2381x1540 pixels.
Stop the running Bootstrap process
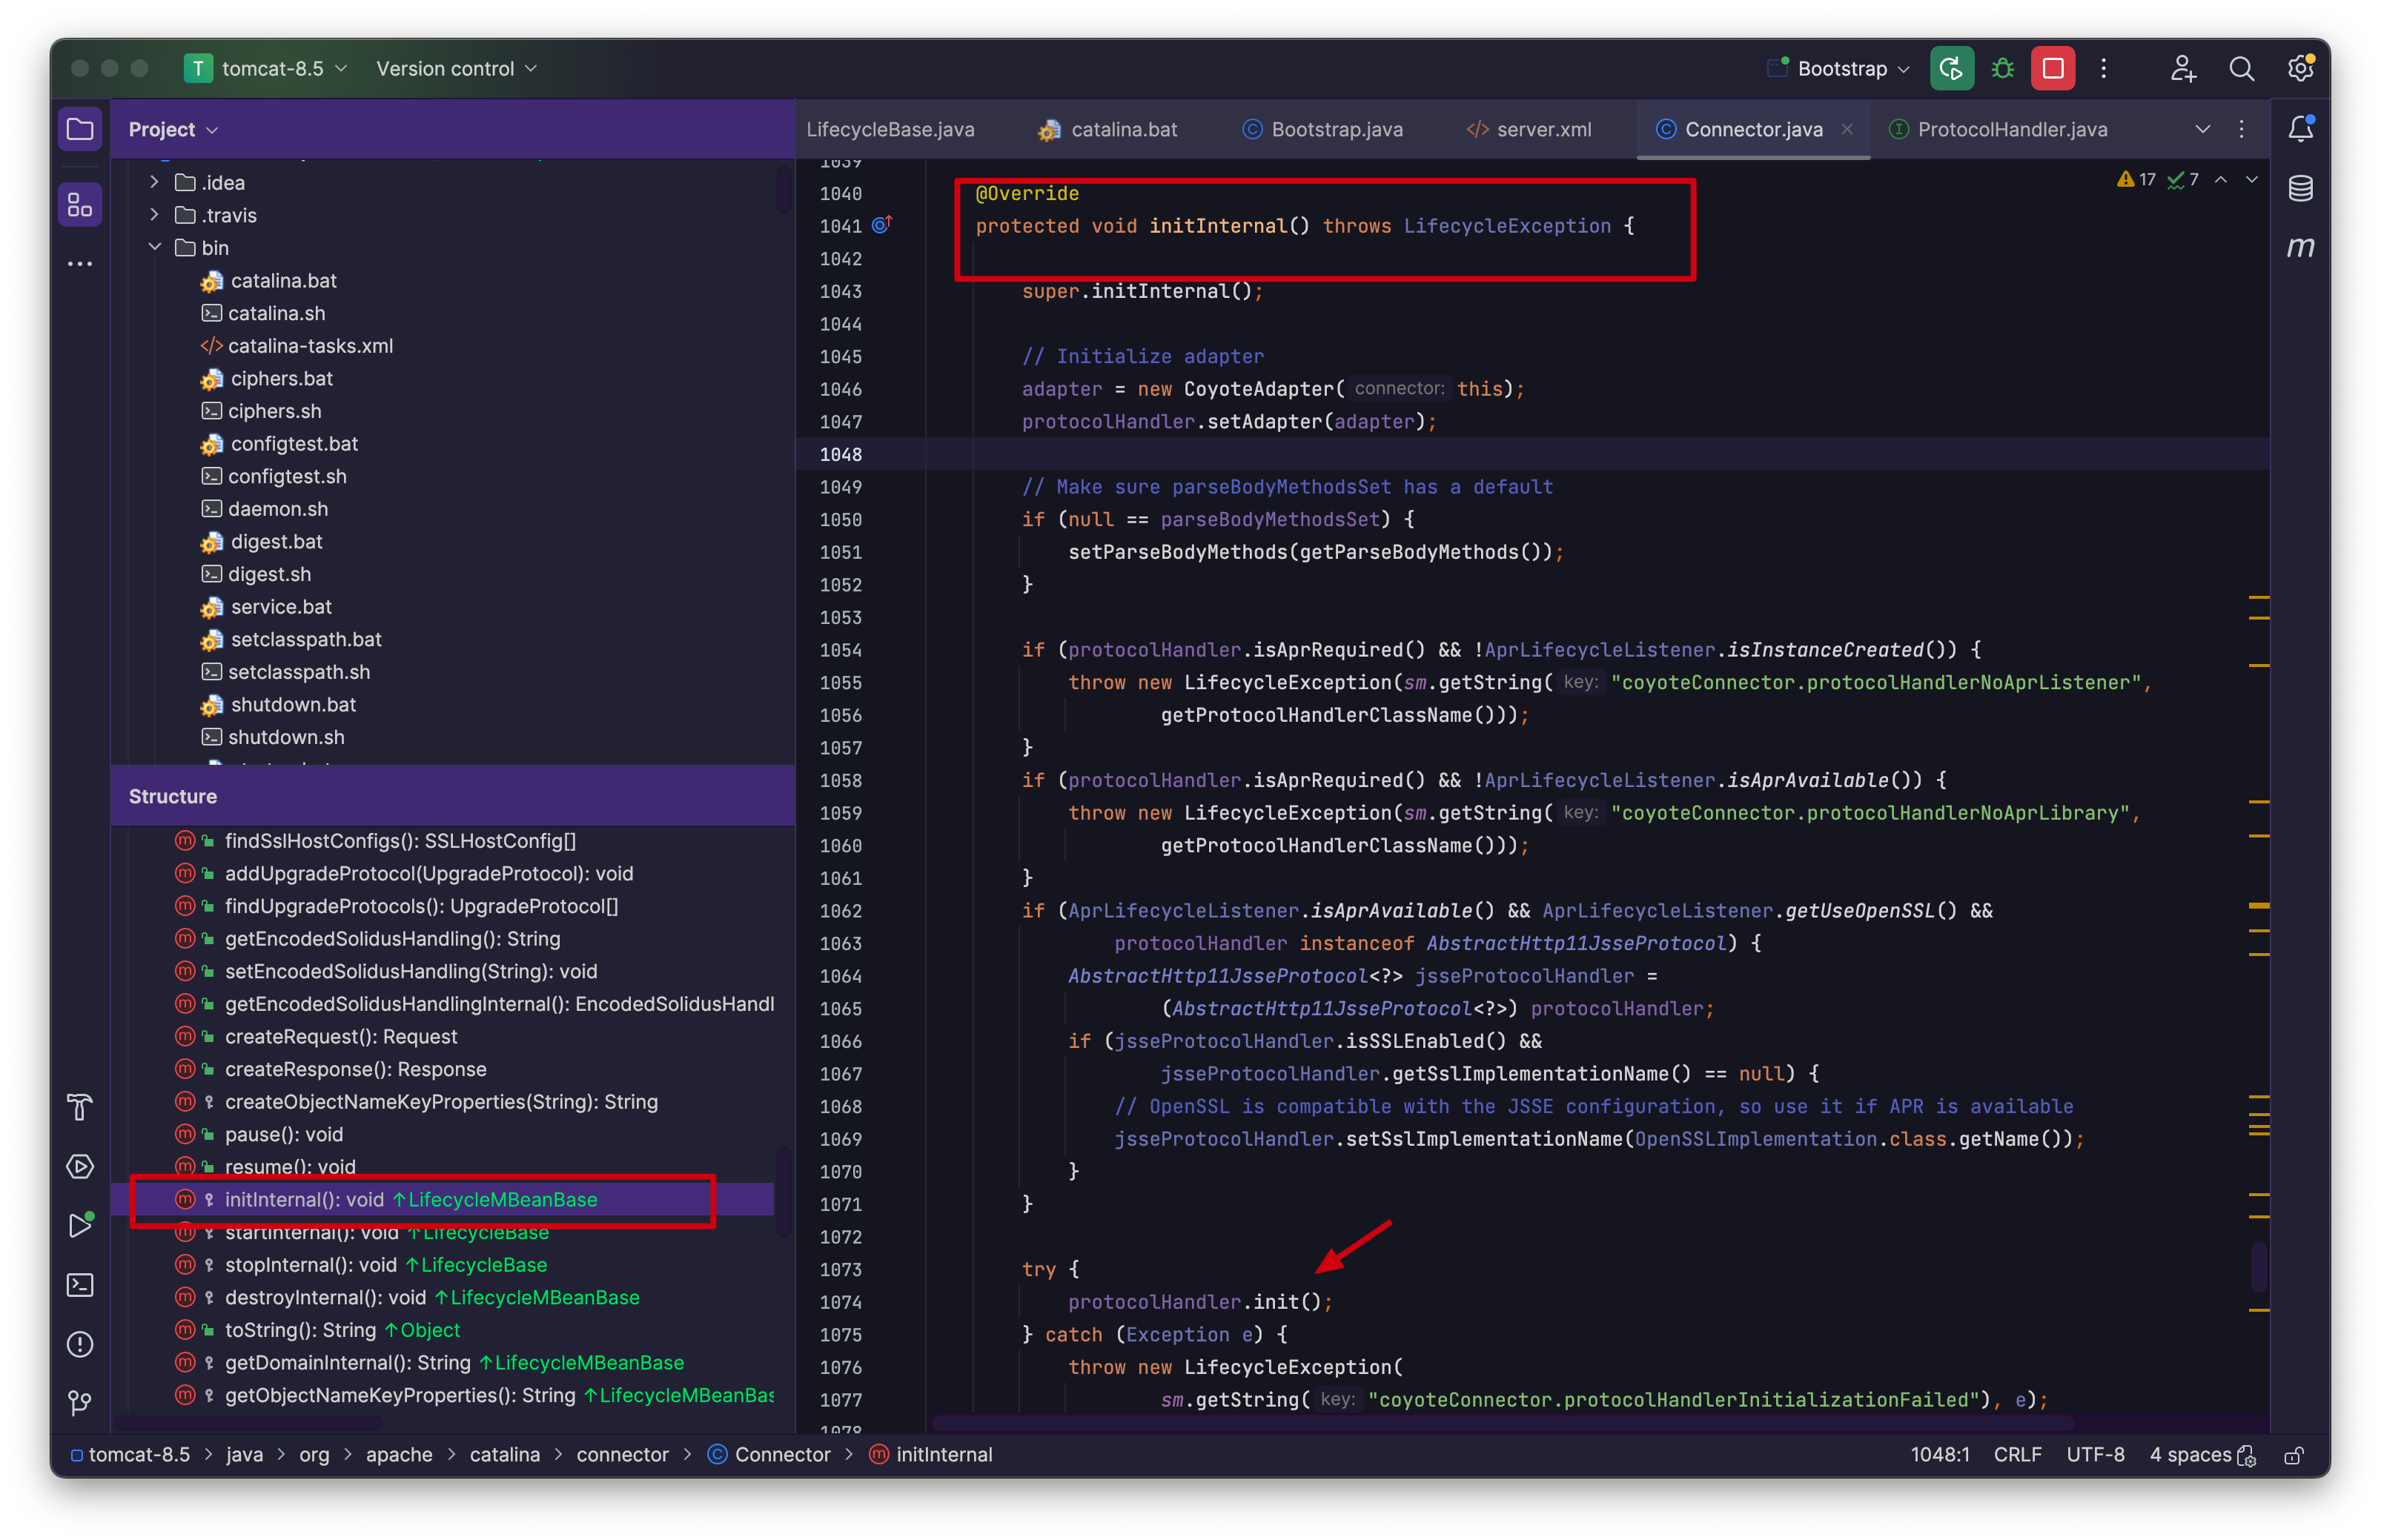(x=2052, y=69)
